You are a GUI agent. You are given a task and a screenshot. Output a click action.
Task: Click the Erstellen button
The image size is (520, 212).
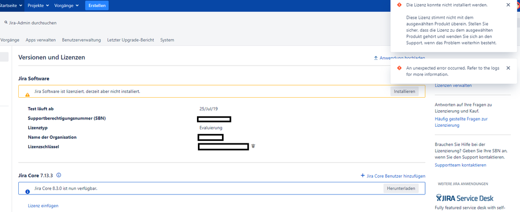point(97,6)
